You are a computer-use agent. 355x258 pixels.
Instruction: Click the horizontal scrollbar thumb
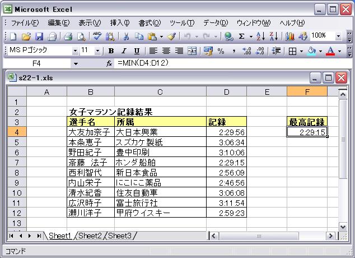[259, 236]
